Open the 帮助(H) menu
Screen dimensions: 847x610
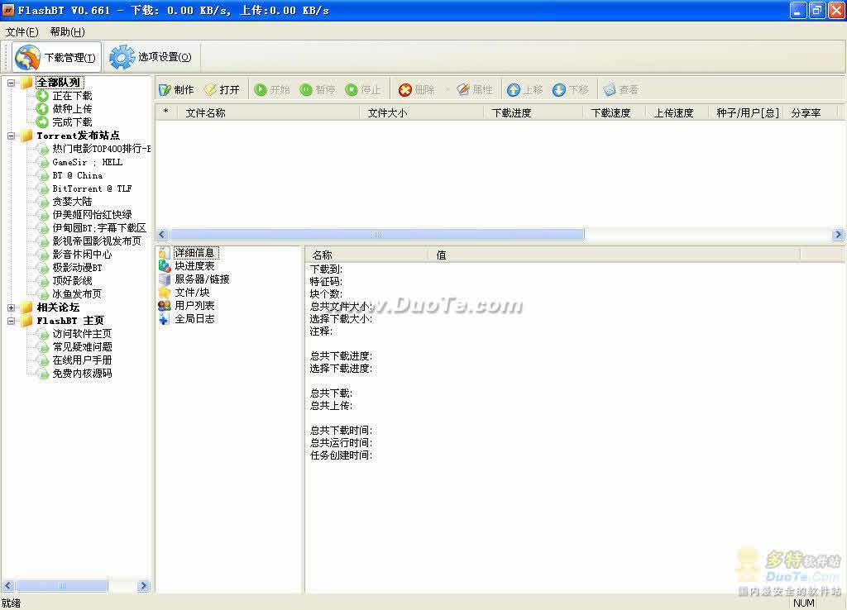(68, 32)
